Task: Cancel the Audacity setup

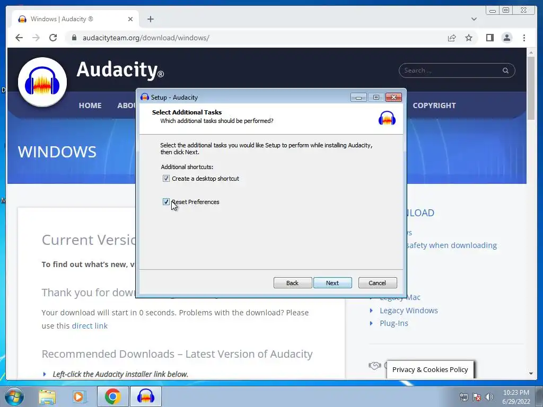Action: [x=377, y=283]
